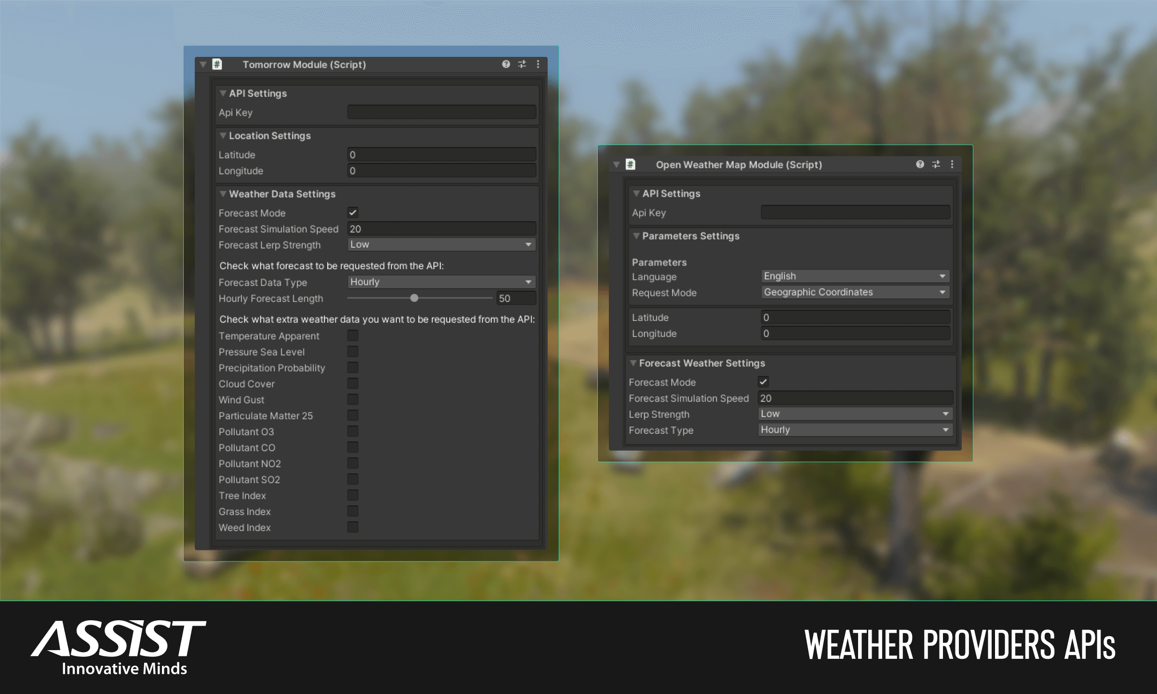Click Forecast Simulation Speed field in Open Weather Map
This screenshot has height=694, width=1157.
(x=855, y=398)
